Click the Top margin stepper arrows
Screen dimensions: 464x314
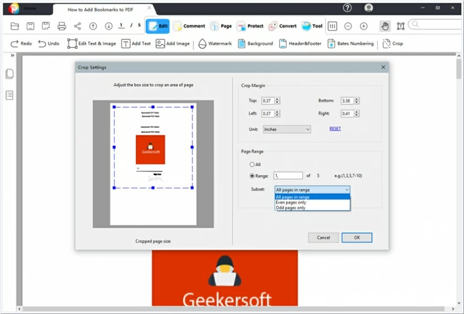pyautogui.click(x=277, y=101)
